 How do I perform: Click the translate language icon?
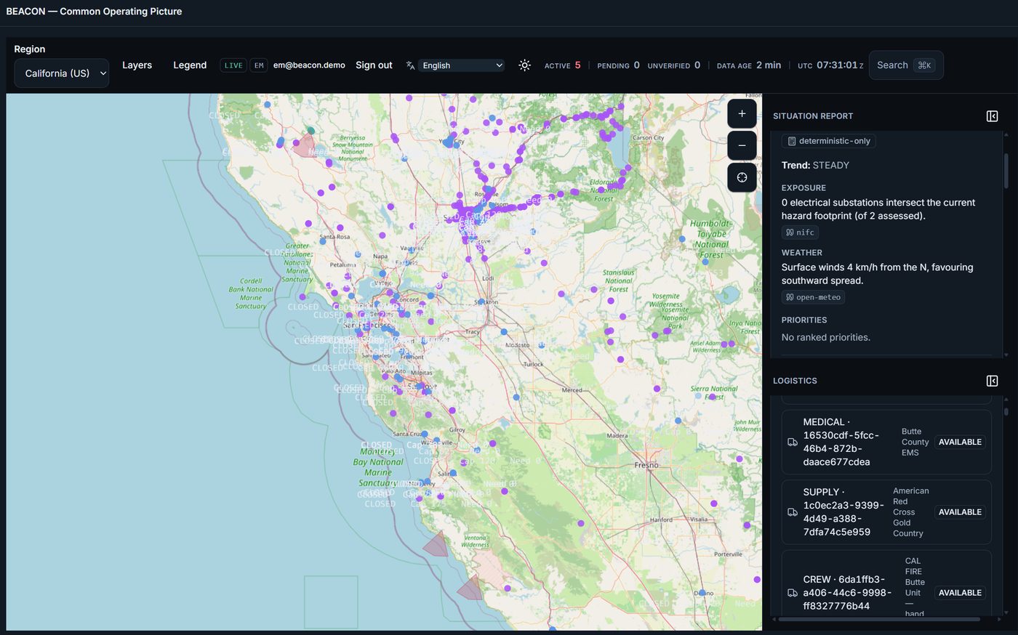tap(410, 65)
